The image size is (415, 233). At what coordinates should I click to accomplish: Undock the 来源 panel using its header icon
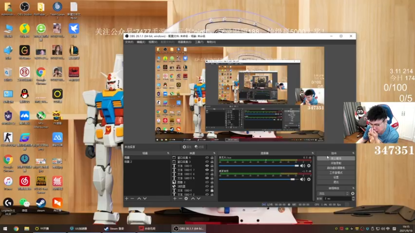[214, 153]
